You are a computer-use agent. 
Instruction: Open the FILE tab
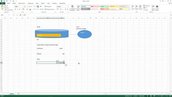[x=2, y=3]
